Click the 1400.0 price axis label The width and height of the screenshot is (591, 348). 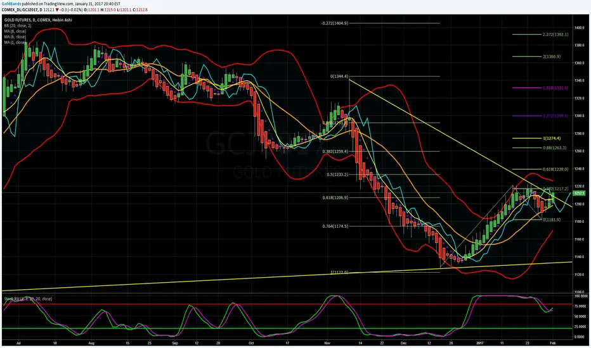(580, 28)
